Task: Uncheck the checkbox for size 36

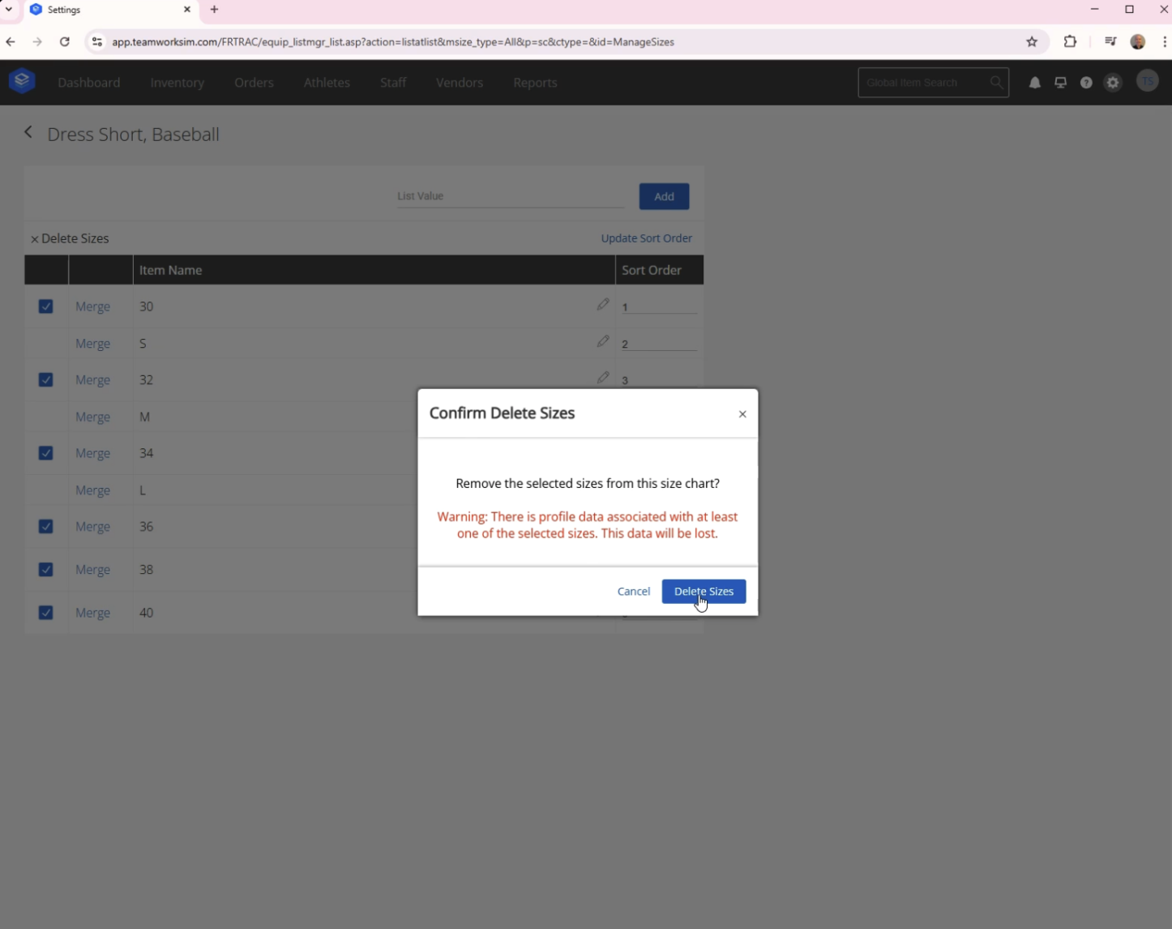Action: pyautogui.click(x=46, y=526)
